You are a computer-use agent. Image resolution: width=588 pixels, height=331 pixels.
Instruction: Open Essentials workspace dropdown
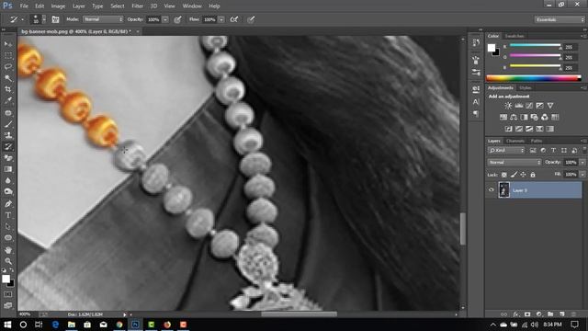[x=560, y=19]
